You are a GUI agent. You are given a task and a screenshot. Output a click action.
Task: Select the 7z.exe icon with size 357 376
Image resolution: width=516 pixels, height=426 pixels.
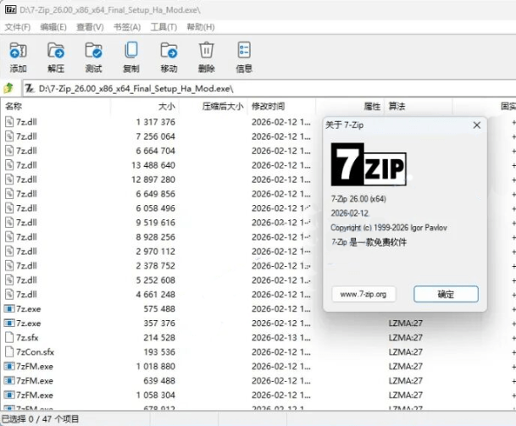click(9, 324)
